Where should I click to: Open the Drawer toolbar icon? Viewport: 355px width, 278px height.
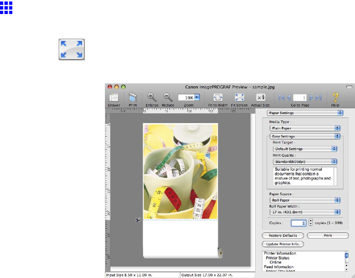click(114, 98)
